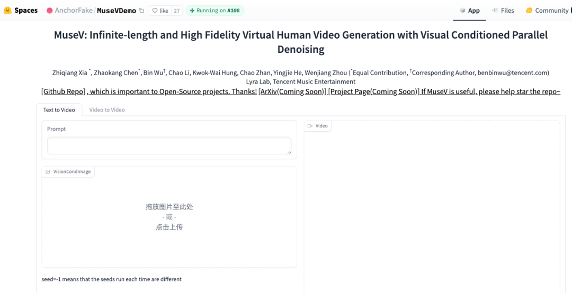This screenshot has height=293, width=572.
Task: Click the Video output camera icon
Action: pos(310,126)
